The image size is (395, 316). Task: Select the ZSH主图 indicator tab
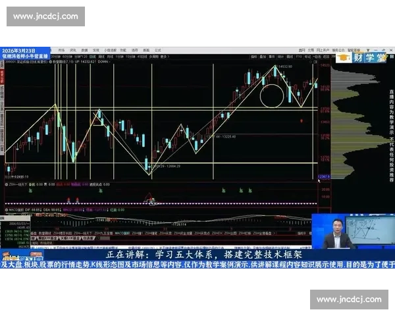click(230, 233)
